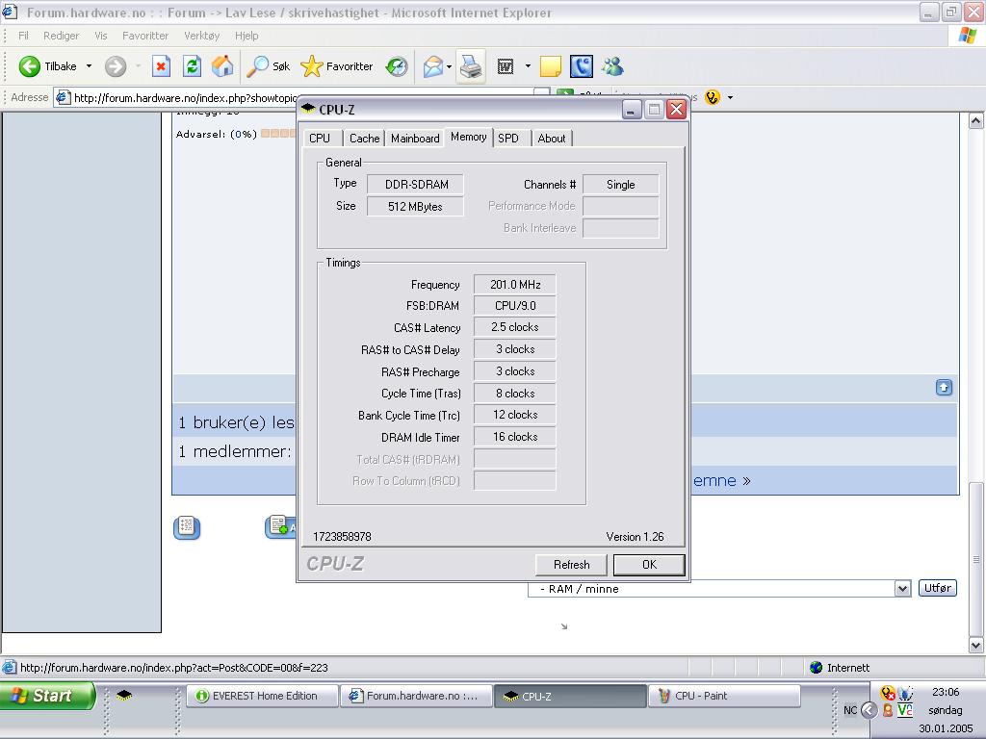
Task: Click the page scrollbar down arrow
Action: point(975,645)
